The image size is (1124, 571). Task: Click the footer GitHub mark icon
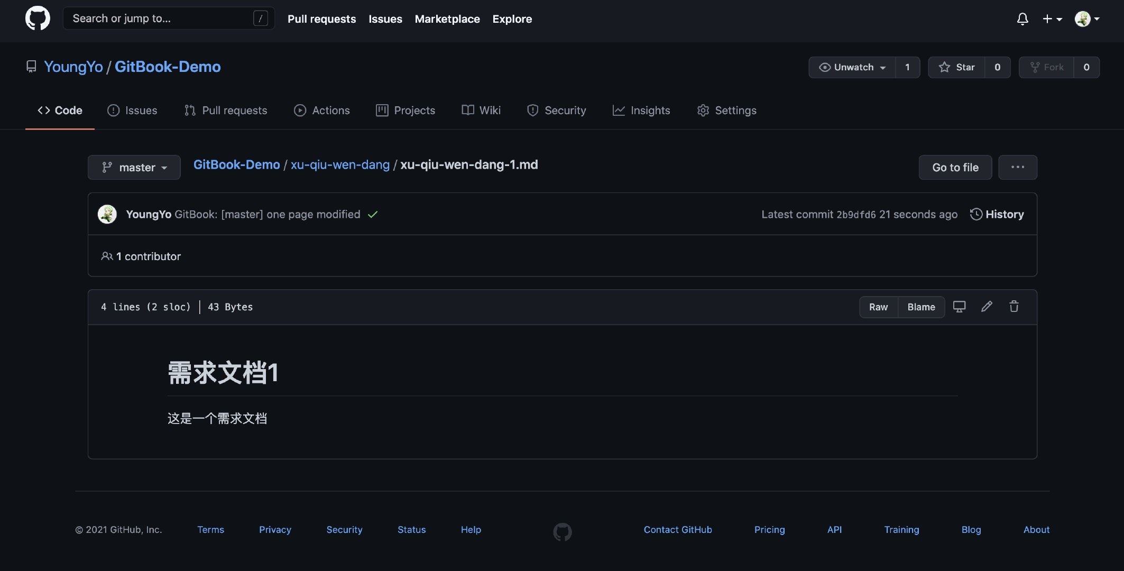click(562, 531)
